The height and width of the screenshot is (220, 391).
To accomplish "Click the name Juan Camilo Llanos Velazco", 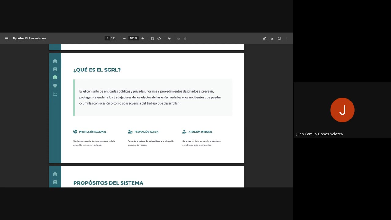I will tap(320, 134).
